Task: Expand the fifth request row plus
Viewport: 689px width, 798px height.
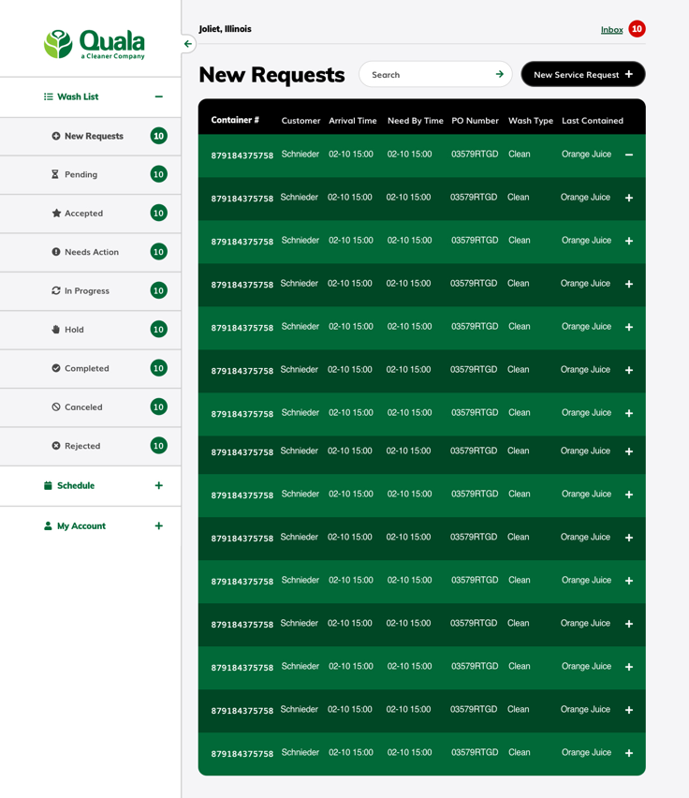Action: tap(629, 327)
